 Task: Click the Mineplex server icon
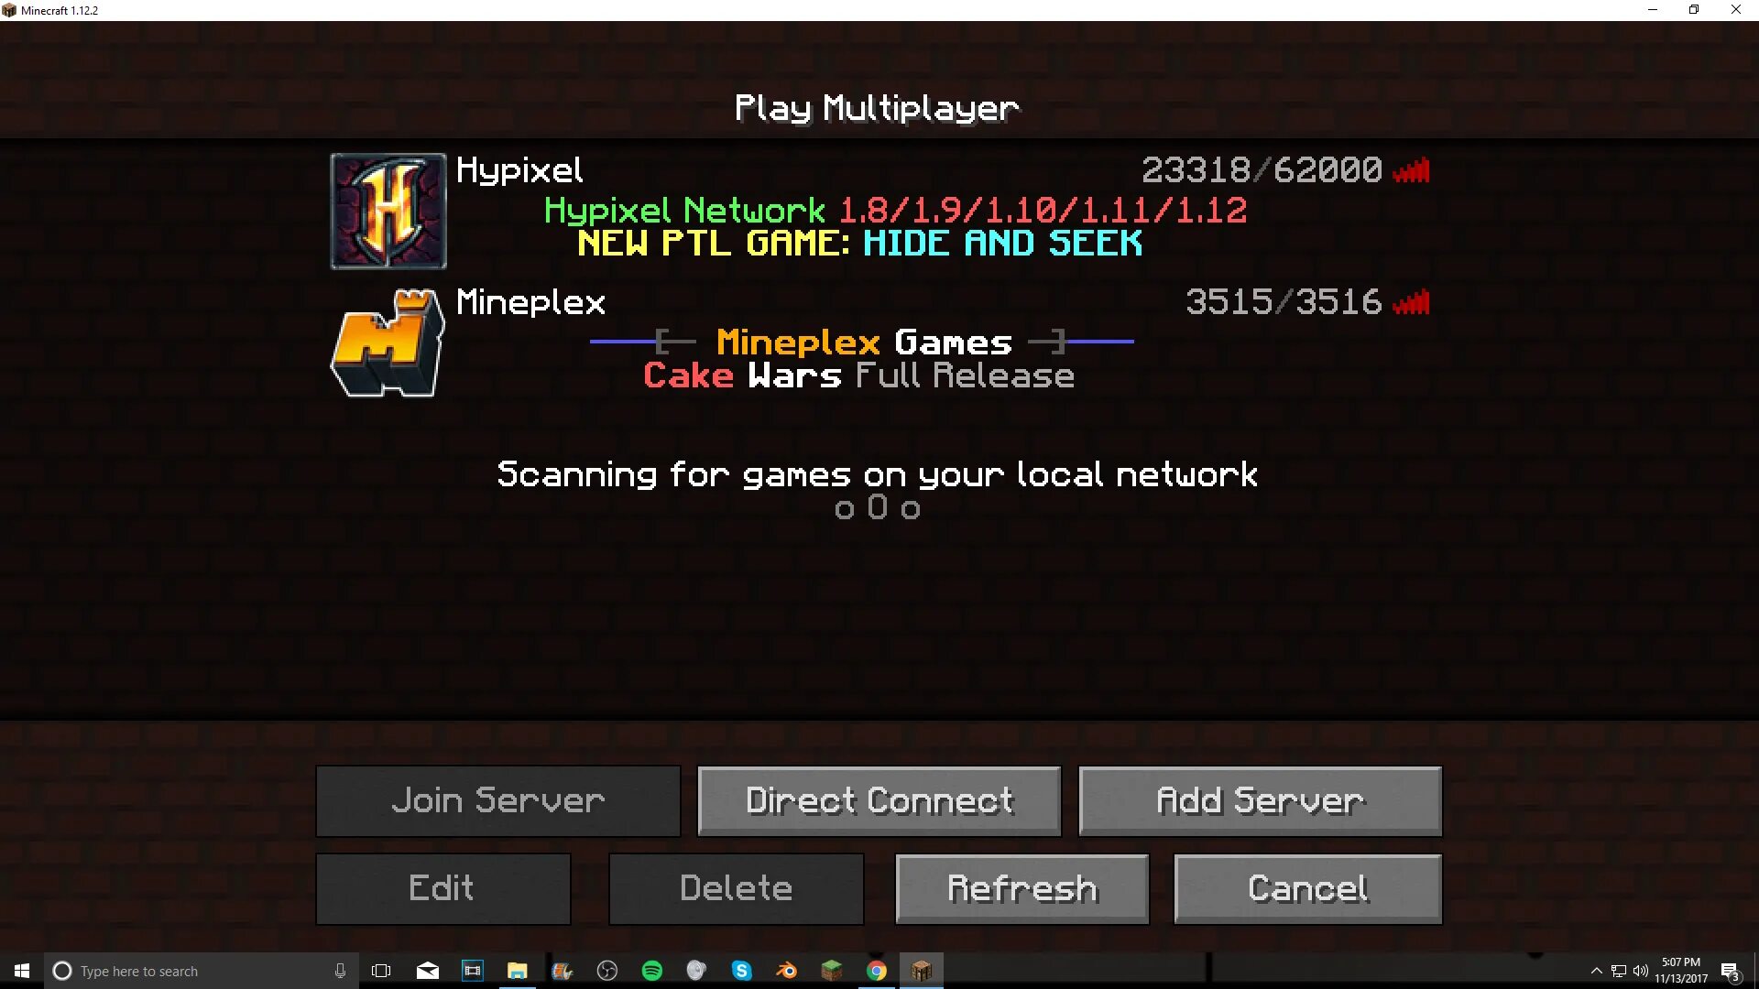[x=387, y=341]
